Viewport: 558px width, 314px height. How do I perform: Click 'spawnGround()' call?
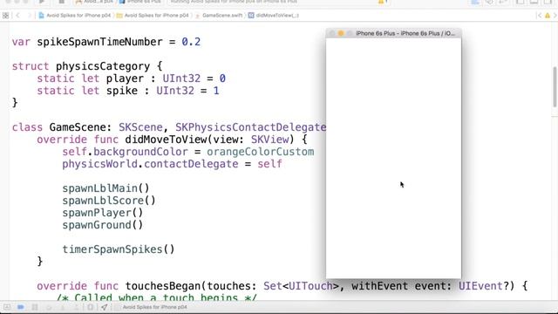pos(103,225)
